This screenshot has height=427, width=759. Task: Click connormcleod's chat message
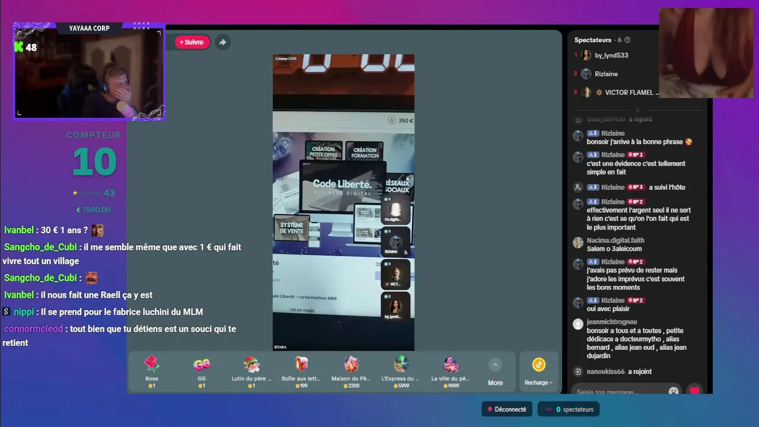[120, 336]
